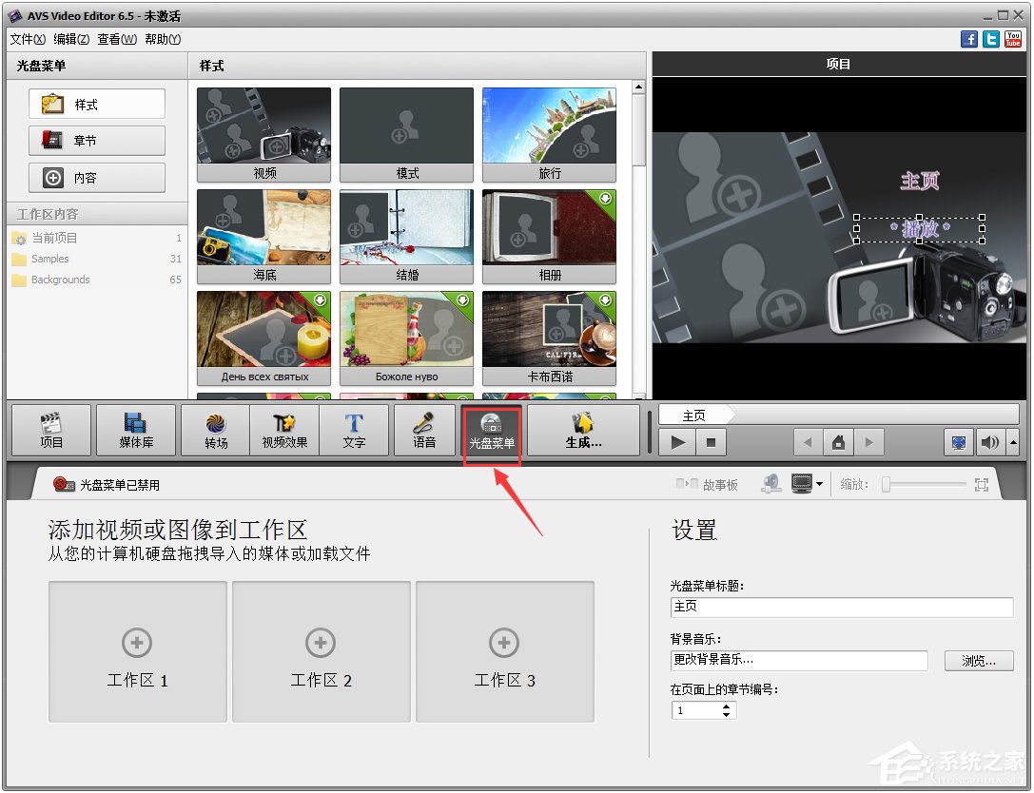The width and height of the screenshot is (1034, 793).
Task: Download icon on the 卡布西诺 style
Action: pyautogui.click(x=605, y=300)
